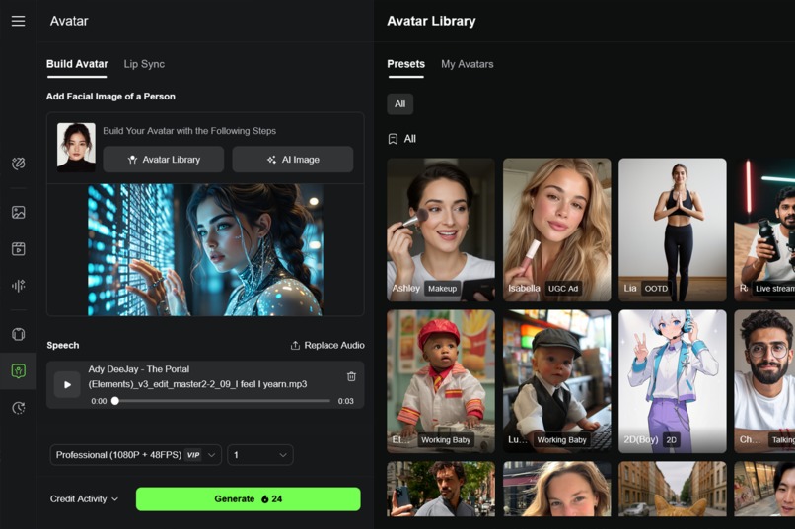
Task: Open the AI creation brush sidebar icon
Action: pyautogui.click(x=19, y=164)
